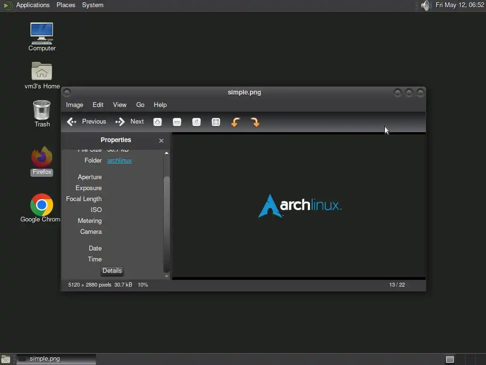Click the Next label in toolbar
Viewport: 486px width, 365px height.
tap(137, 121)
